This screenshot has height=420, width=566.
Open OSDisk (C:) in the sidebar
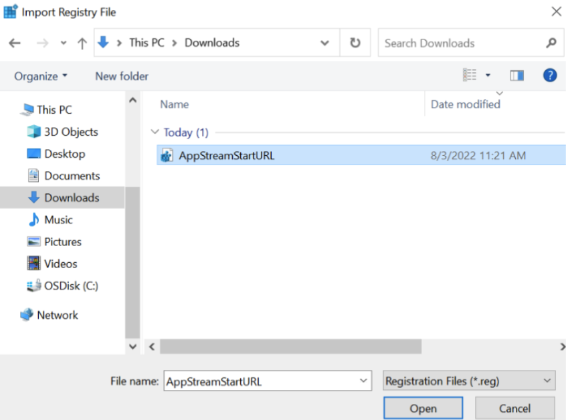(x=71, y=286)
